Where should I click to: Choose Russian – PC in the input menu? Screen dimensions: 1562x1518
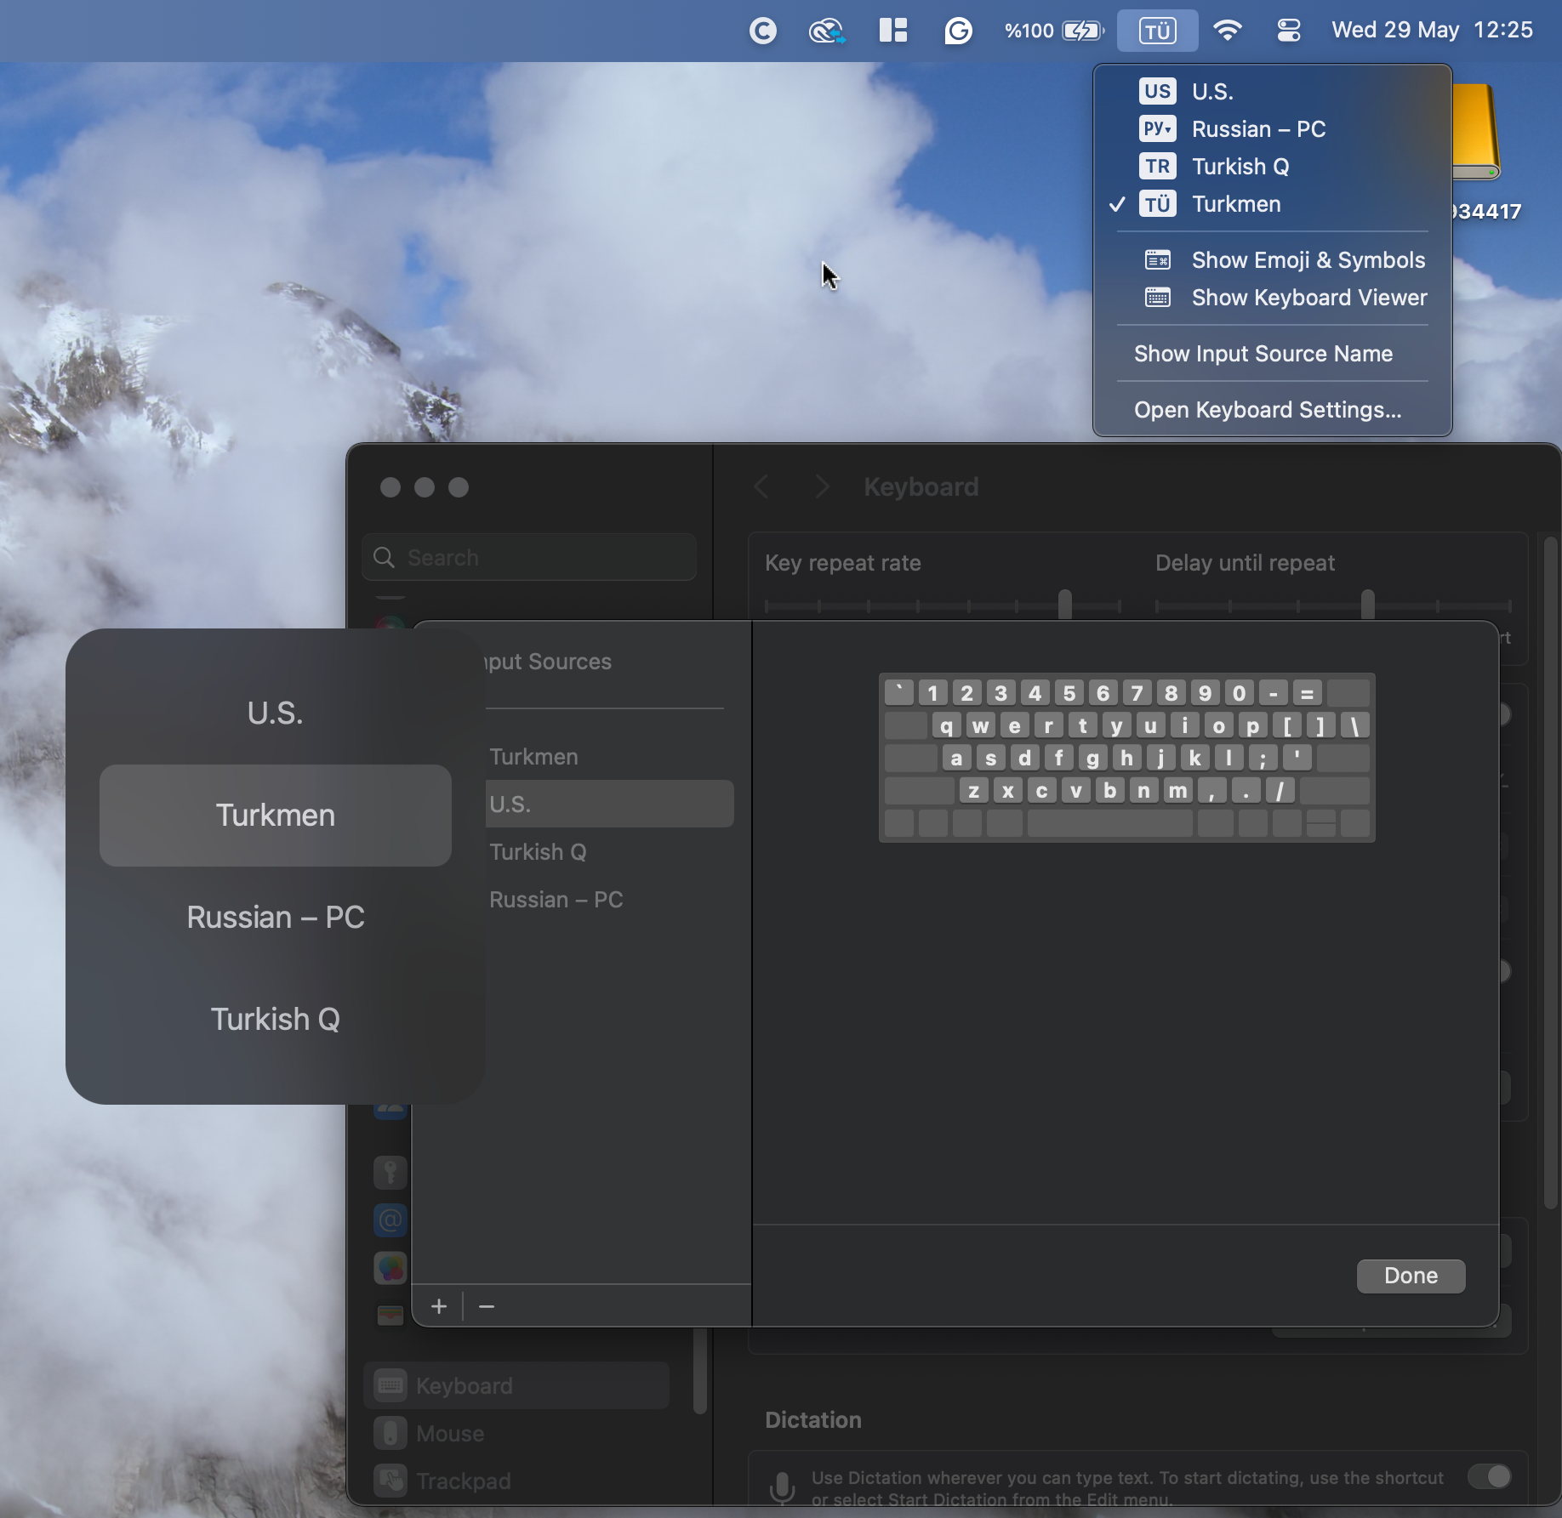pyautogui.click(x=1273, y=129)
